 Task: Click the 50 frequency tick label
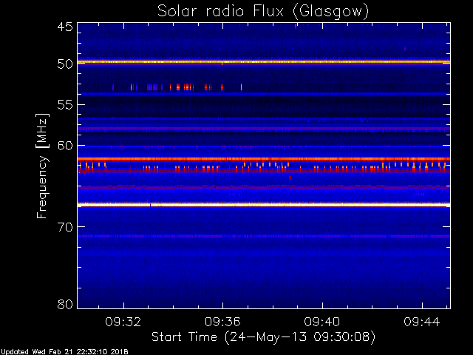(x=65, y=64)
